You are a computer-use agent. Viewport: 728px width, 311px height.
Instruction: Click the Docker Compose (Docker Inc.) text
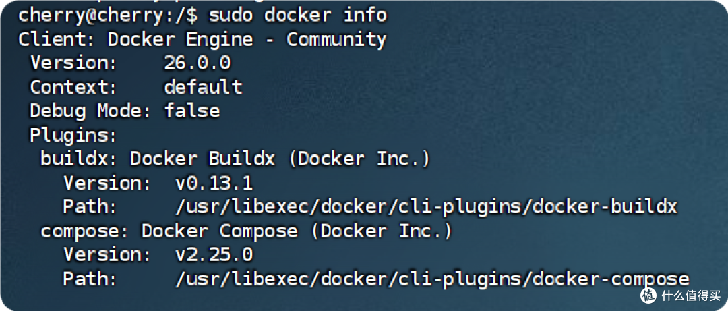(297, 231)
